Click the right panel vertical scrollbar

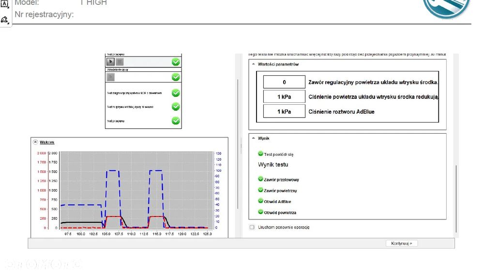point(456,199)
